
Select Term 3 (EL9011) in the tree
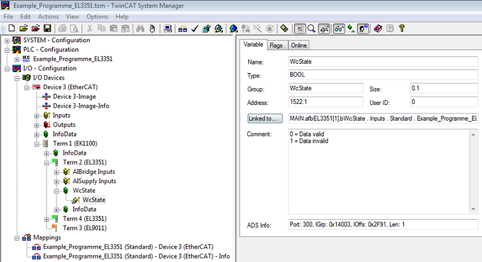pos(85,228)
